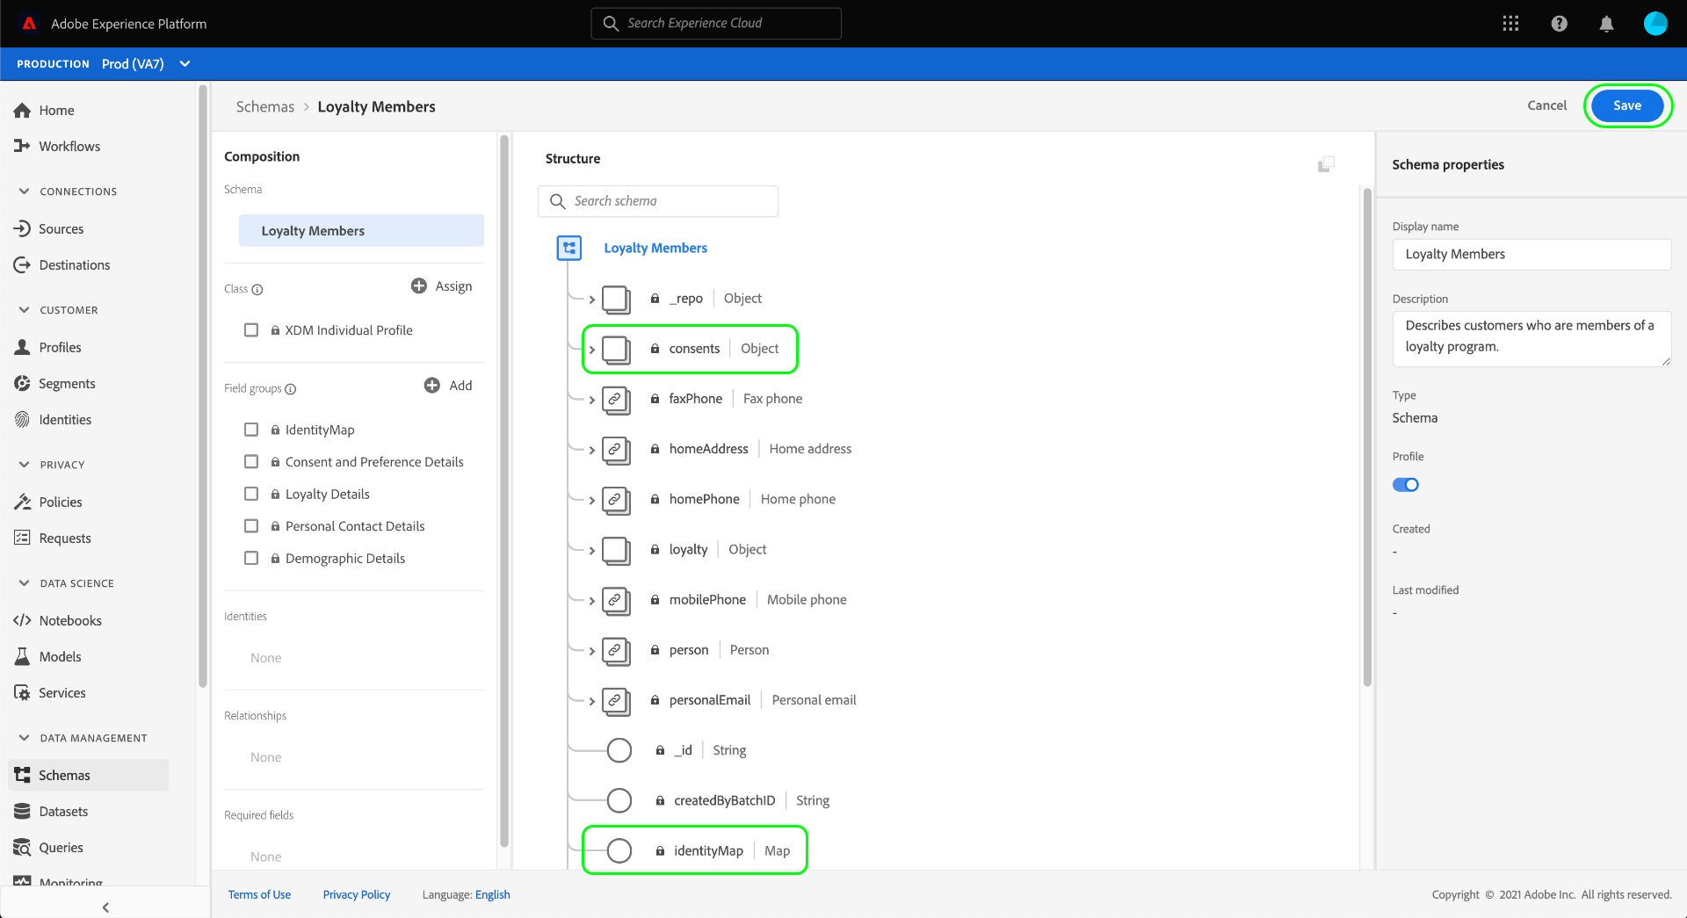Screen dimensions: 1687x918
Task: Expand the loyalty field chevron
Action: (x=592, y=551)
